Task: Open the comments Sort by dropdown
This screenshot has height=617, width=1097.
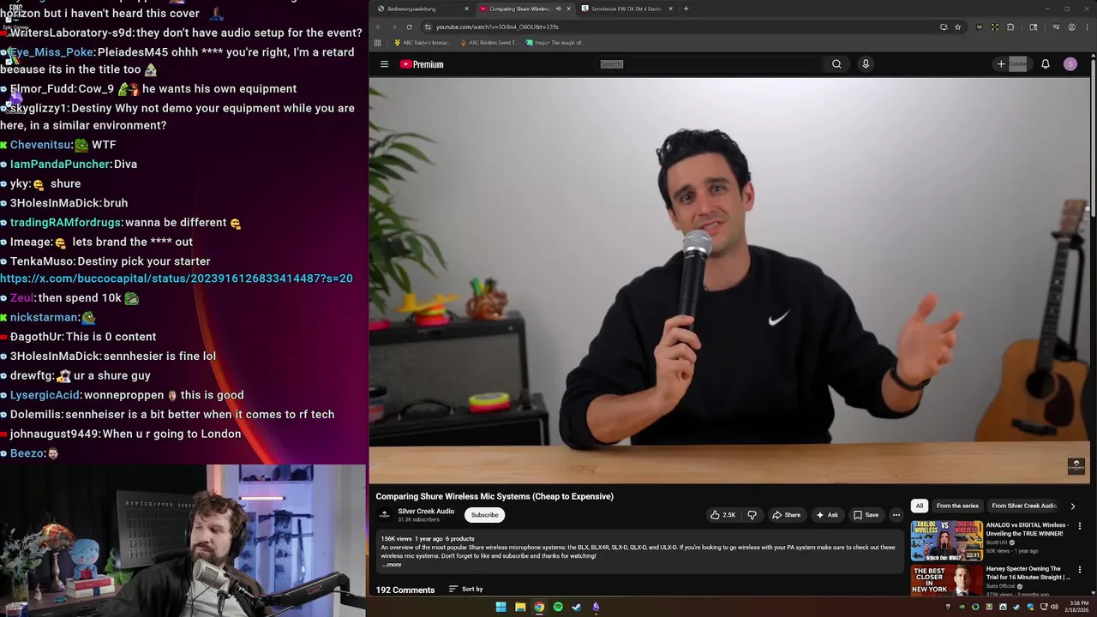Action: (466, 590)
